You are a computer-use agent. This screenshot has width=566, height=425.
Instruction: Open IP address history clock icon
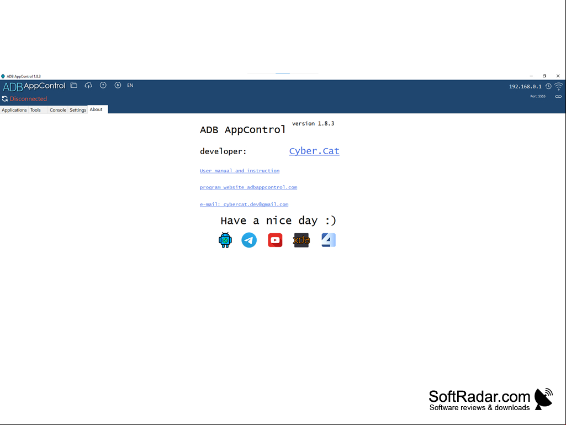click(x=548, y=86)
